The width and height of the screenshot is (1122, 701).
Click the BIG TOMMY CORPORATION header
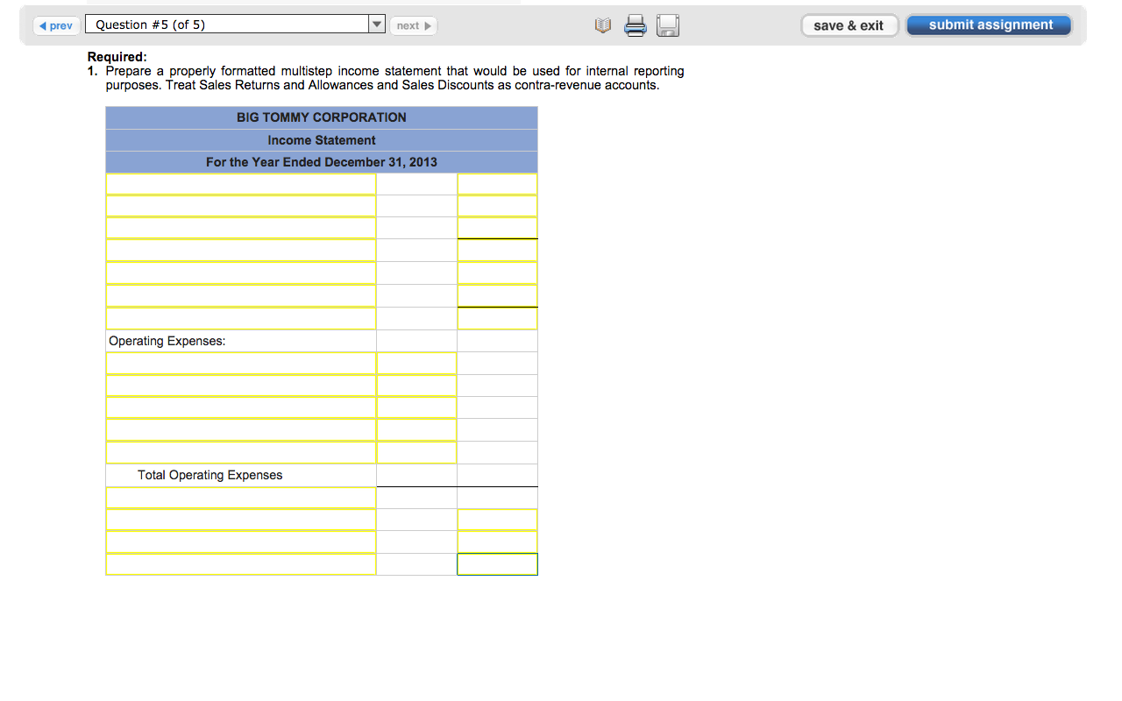tap(322, 117)
